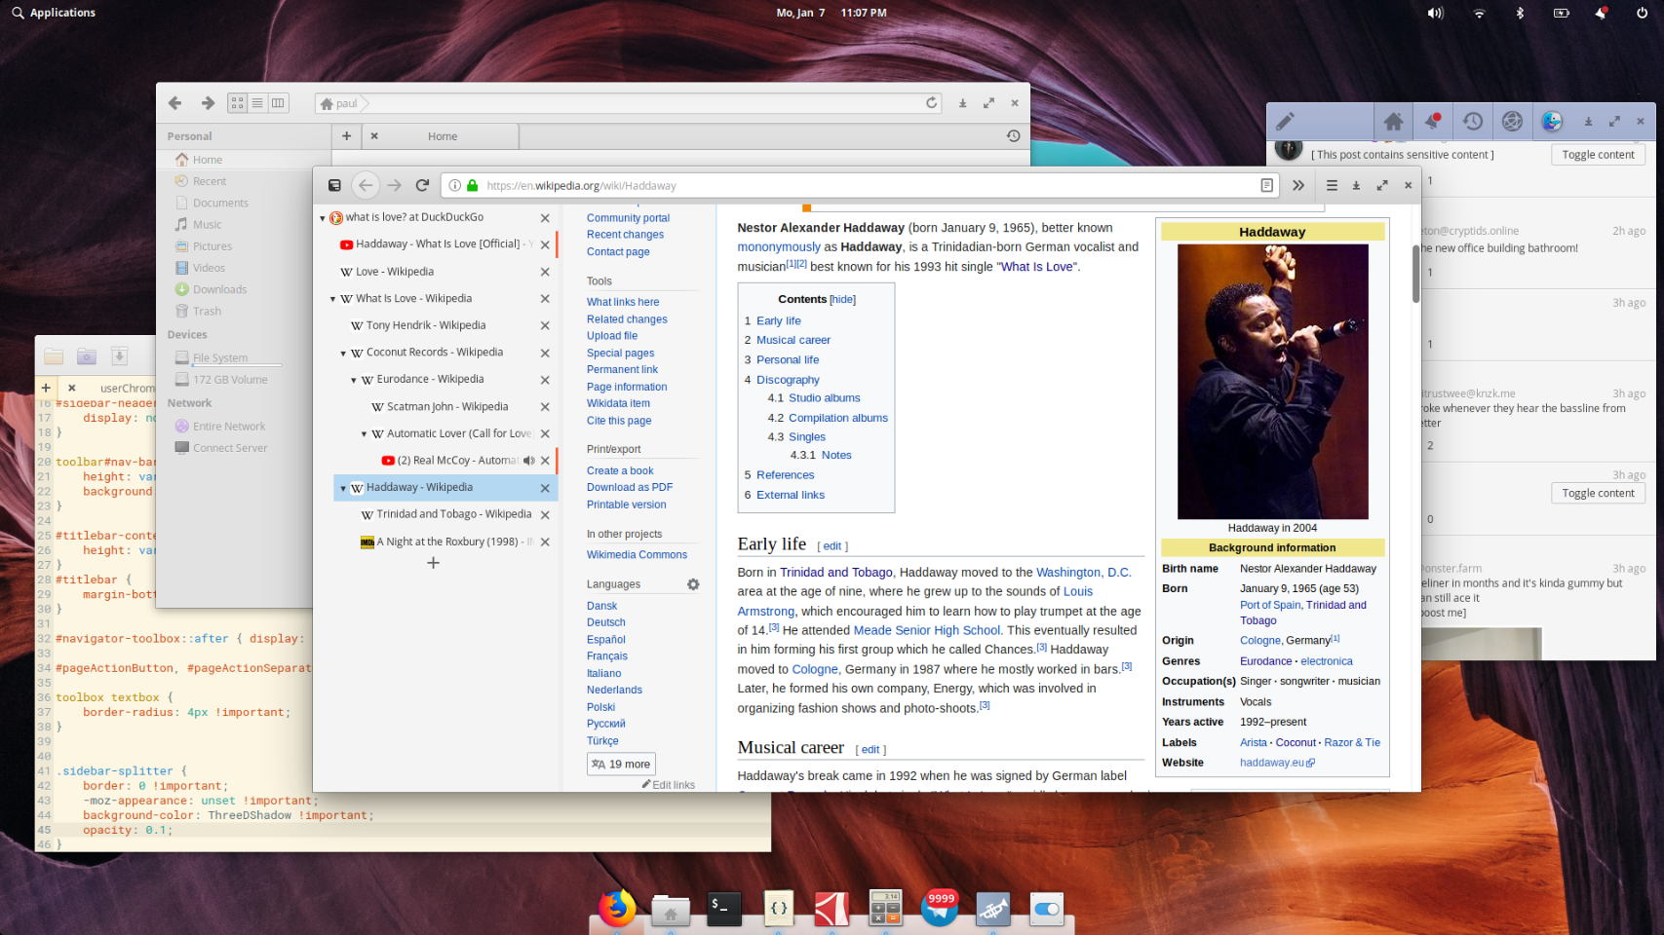The image size is (1664, 935).
Task: Expand the 19 more languages list
Action: [x=621, y=765]
